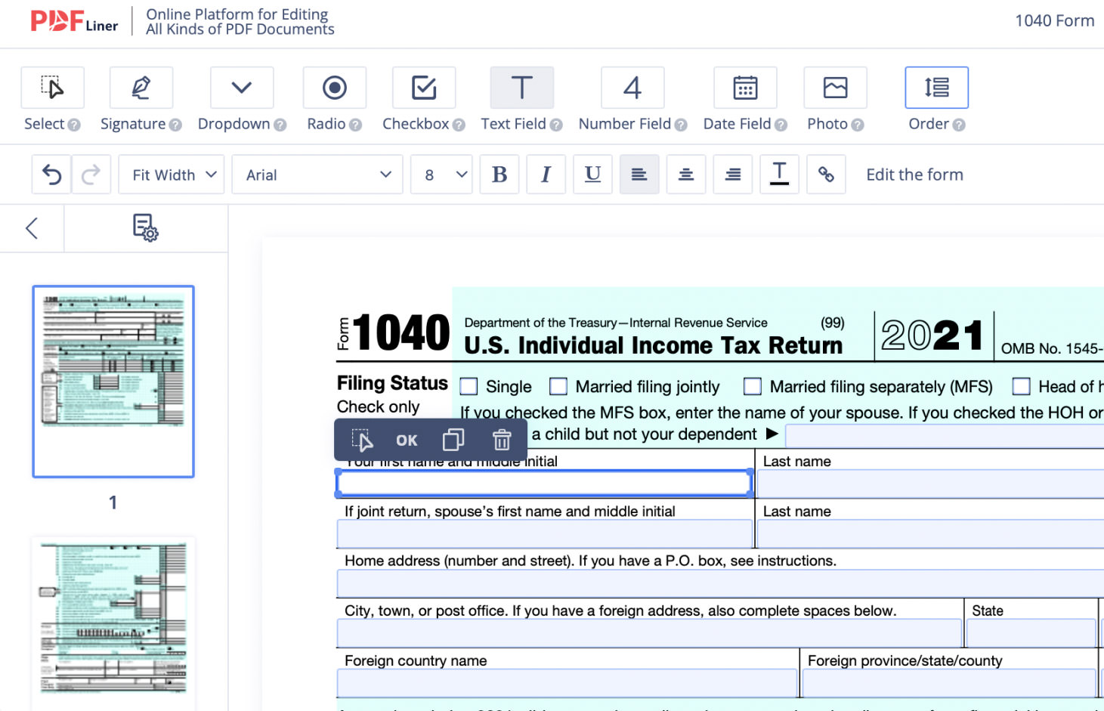Redo the last undone action
Viewport: 1104px width, 711px height.
91,175
